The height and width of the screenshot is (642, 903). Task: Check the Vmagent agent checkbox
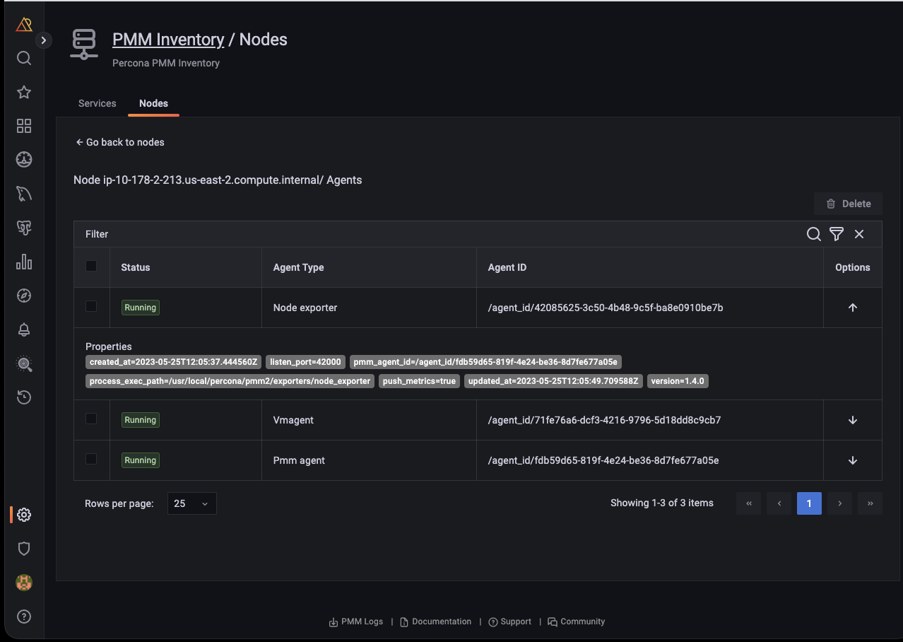pyautogui.click(x=91, y=419)
